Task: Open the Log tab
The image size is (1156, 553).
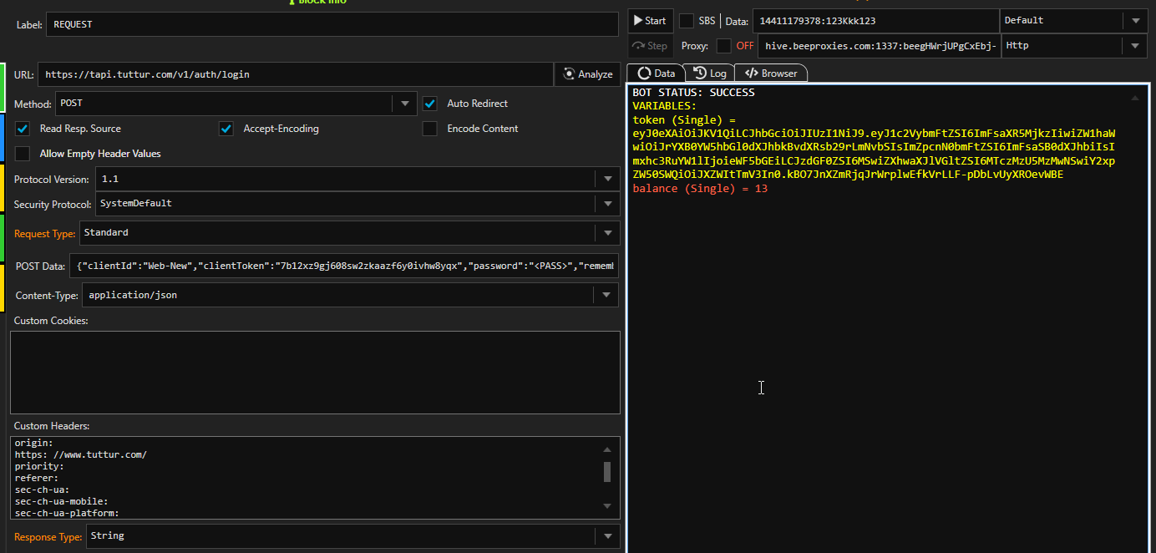Action: click(x=710, y=74)
